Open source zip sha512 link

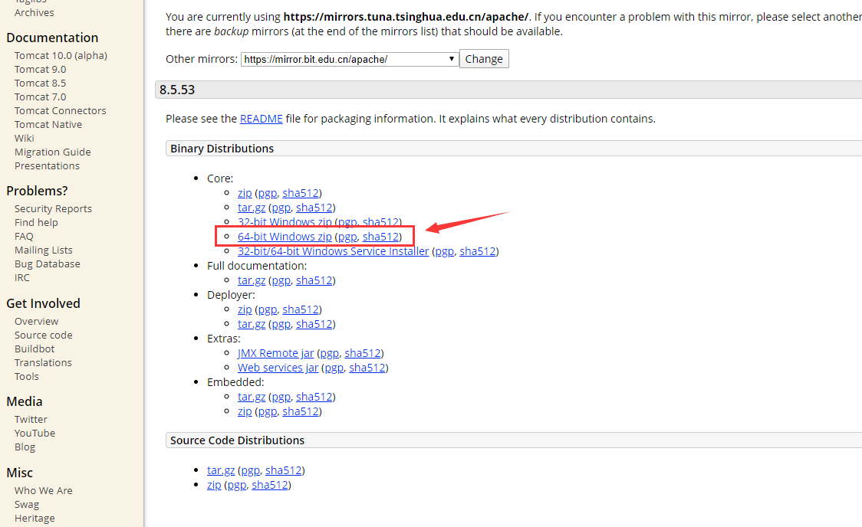point(270,485)
